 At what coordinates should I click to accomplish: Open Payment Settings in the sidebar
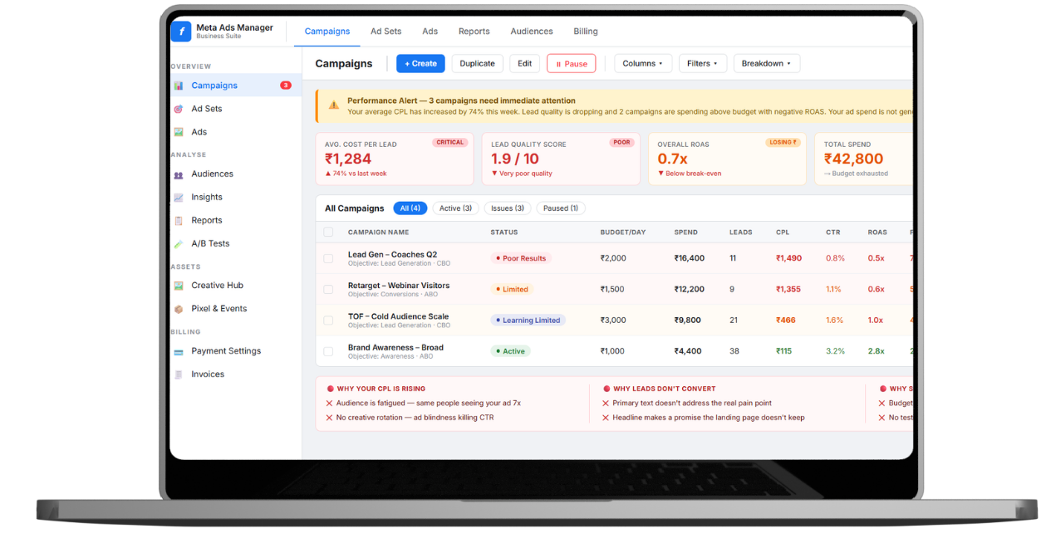[226, 351]
